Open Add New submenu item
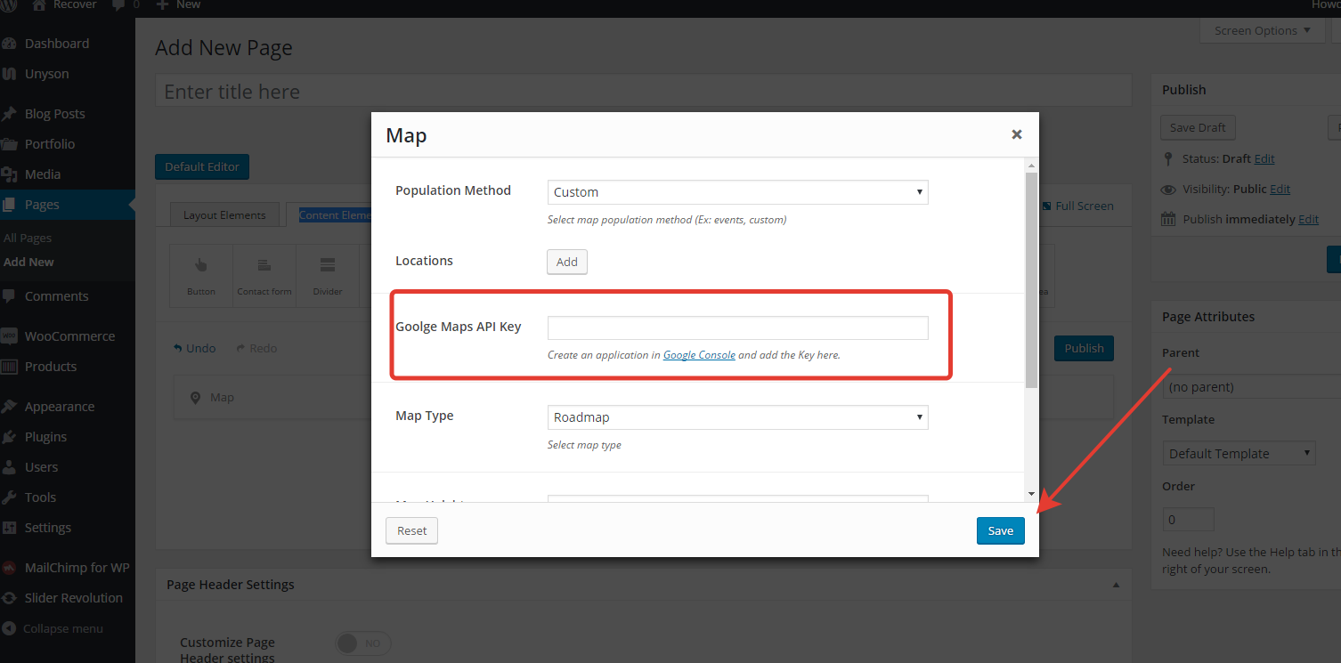The width and height of the screenshot is (1341, 663). click(x=28, y=262)
